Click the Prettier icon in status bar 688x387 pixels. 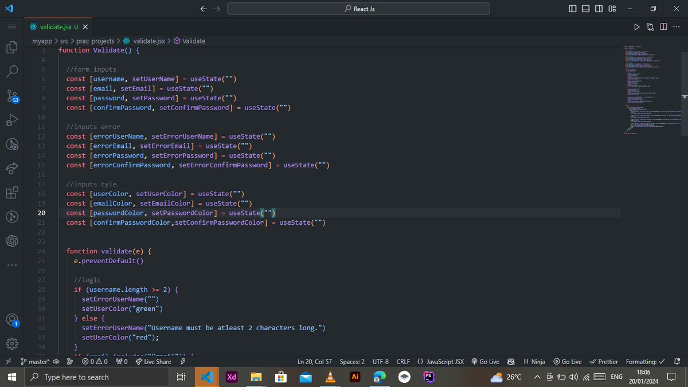click(x=604, y=361)
